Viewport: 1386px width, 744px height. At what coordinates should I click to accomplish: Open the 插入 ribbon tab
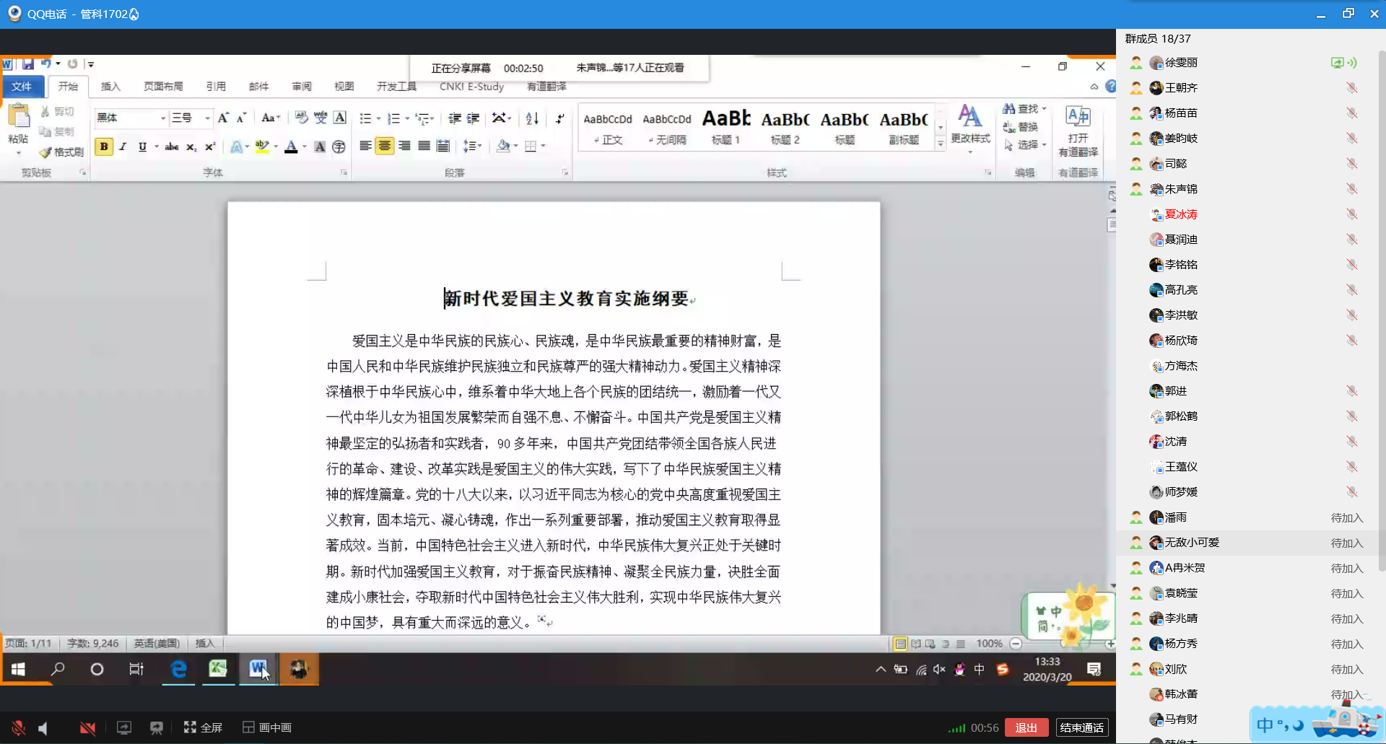110,87
